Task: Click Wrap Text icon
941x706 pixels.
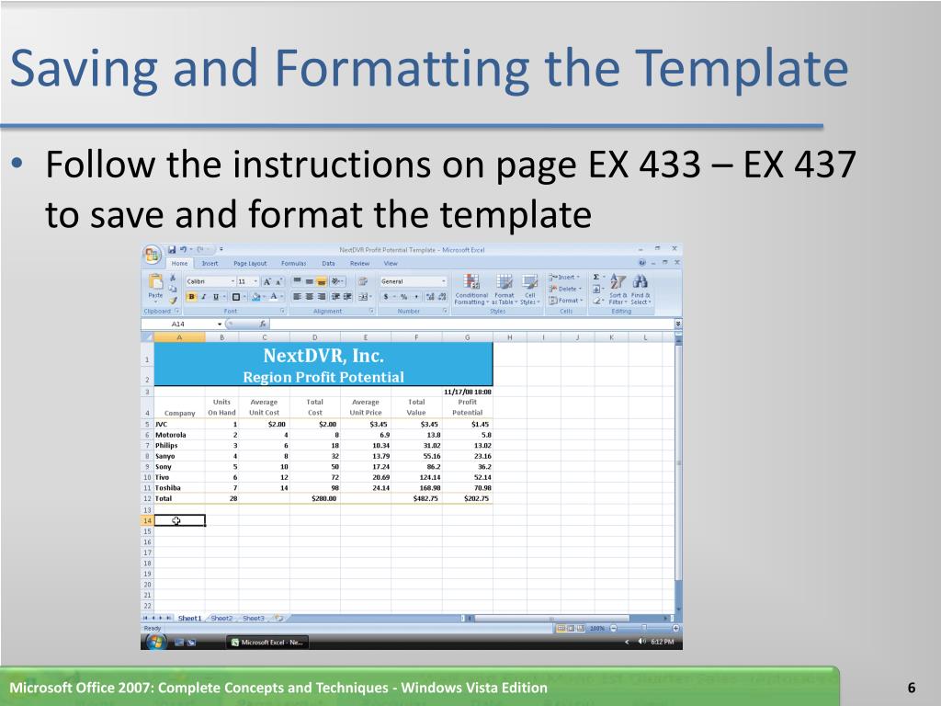Action: pyautogui.click(x=363, y=281)
